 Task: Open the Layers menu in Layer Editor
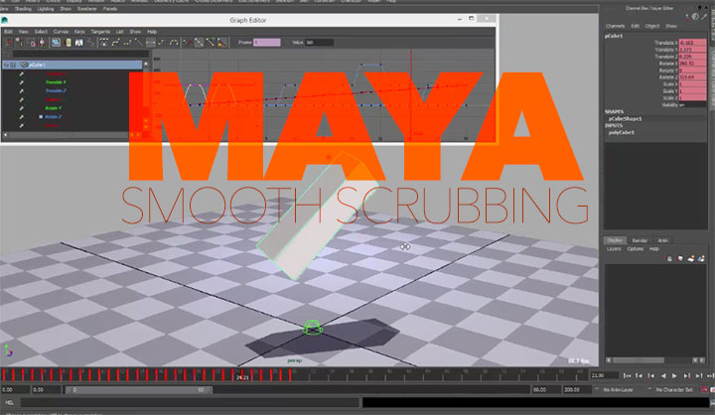tap(614, 249)
